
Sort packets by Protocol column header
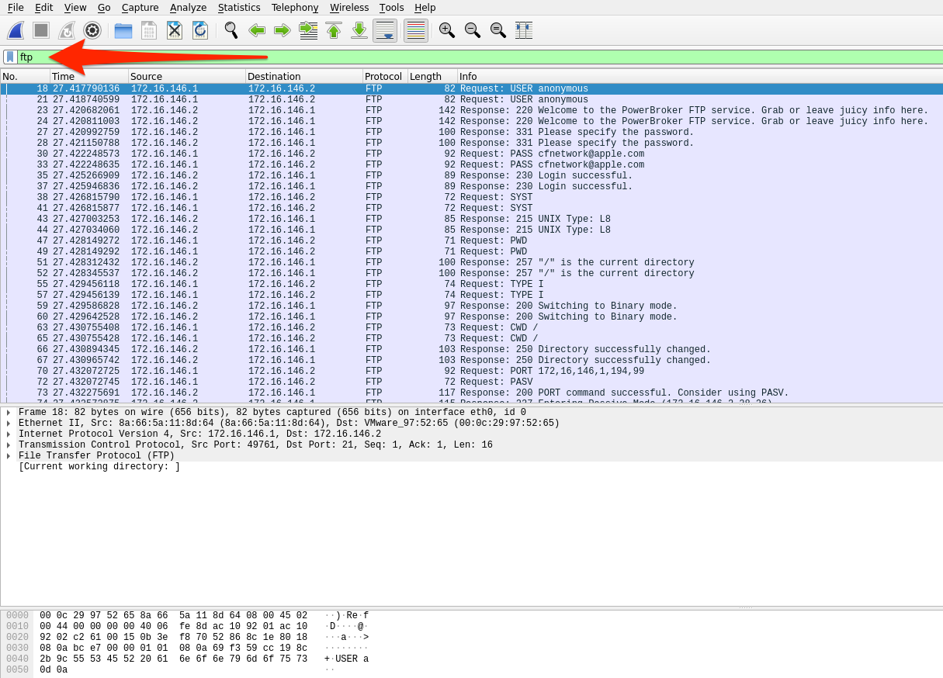383,76
